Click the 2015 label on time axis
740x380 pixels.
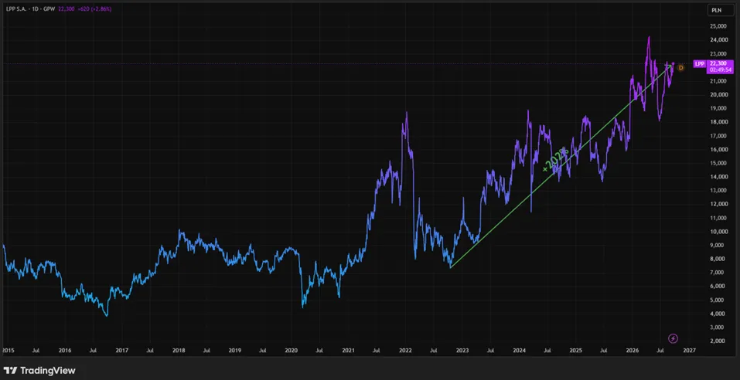[8, 351]
